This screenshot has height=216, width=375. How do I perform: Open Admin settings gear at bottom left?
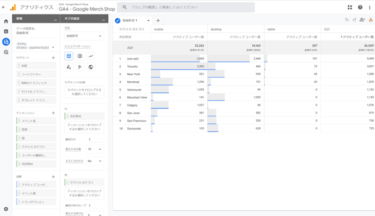[6, 209]
